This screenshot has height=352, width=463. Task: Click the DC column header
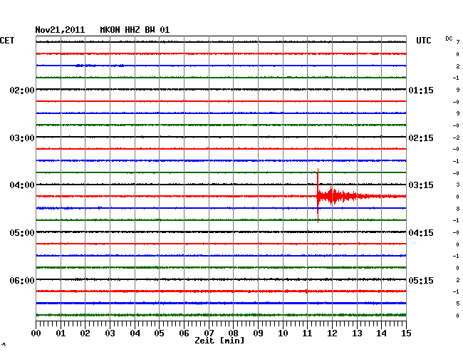coord(449,38)
